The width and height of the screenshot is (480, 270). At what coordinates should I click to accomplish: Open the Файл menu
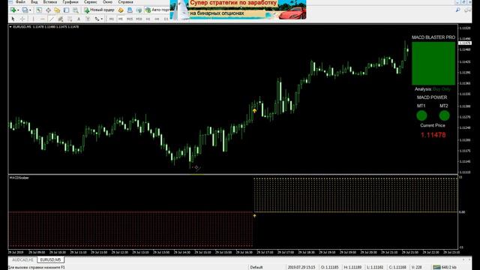tap(20, 1)
